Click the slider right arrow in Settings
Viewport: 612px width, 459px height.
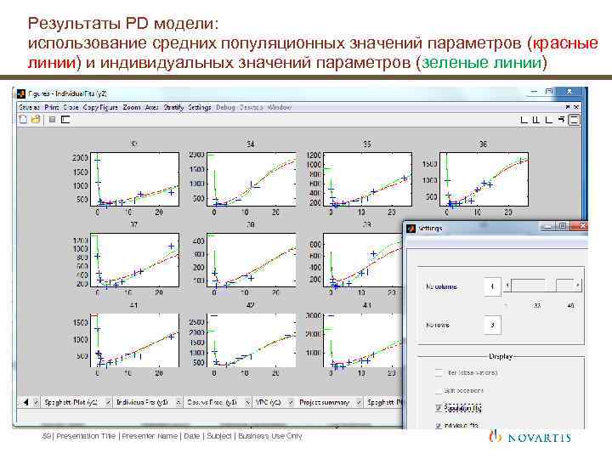(x=577, y=286)
